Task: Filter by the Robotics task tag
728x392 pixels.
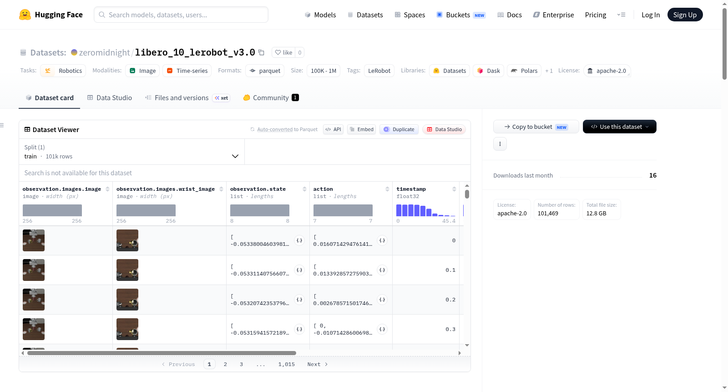Action: point(63,71)
